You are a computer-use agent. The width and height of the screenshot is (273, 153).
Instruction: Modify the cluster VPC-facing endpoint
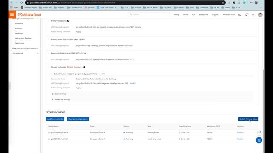(133, 83)
